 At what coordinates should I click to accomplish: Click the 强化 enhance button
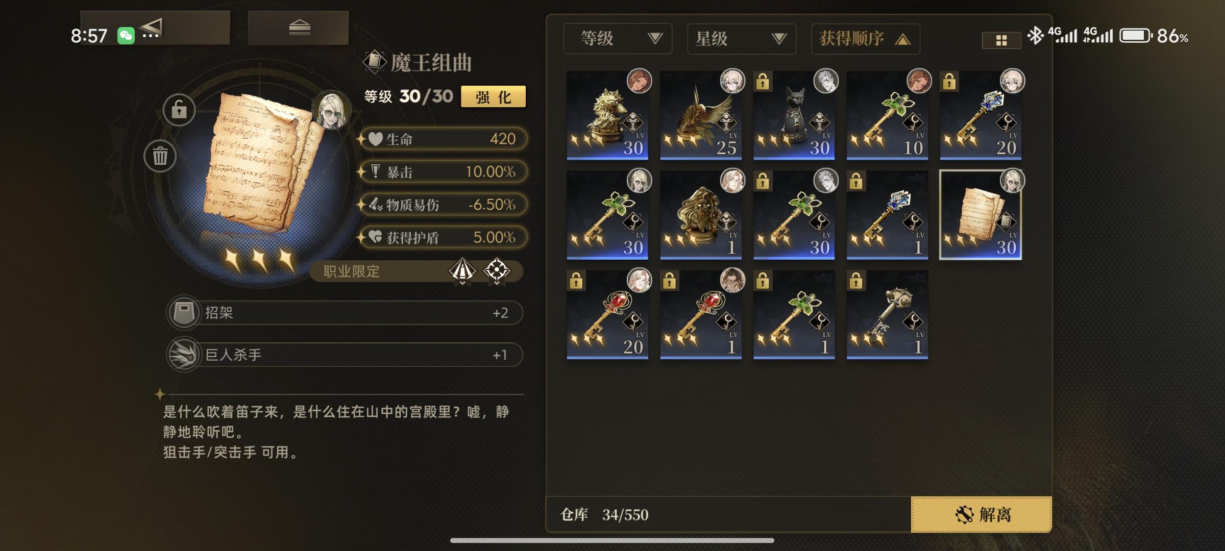point(493,96)
